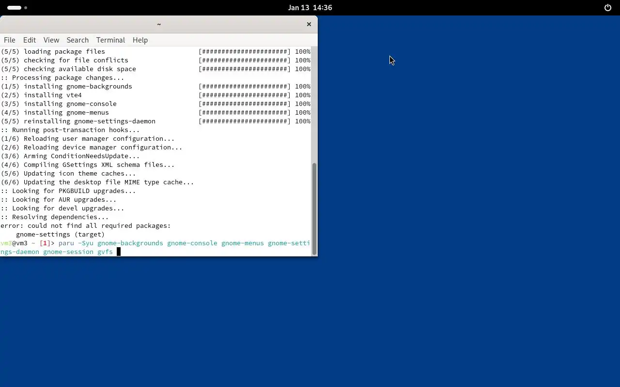Click the 'paru -Syu' command at the prompt
The width and height of the screenshot is (620, 387).
pos(76,243)
